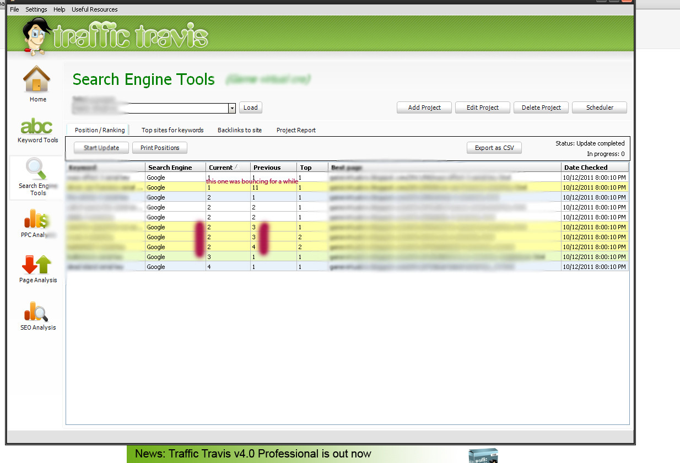The image size is (680, 463).
Task: Click Export as CSV button
Action: 494,148
